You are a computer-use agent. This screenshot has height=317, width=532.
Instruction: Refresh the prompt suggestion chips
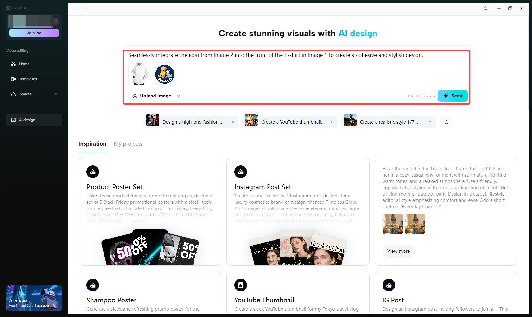pyautogui.click(x=446, y=122)
